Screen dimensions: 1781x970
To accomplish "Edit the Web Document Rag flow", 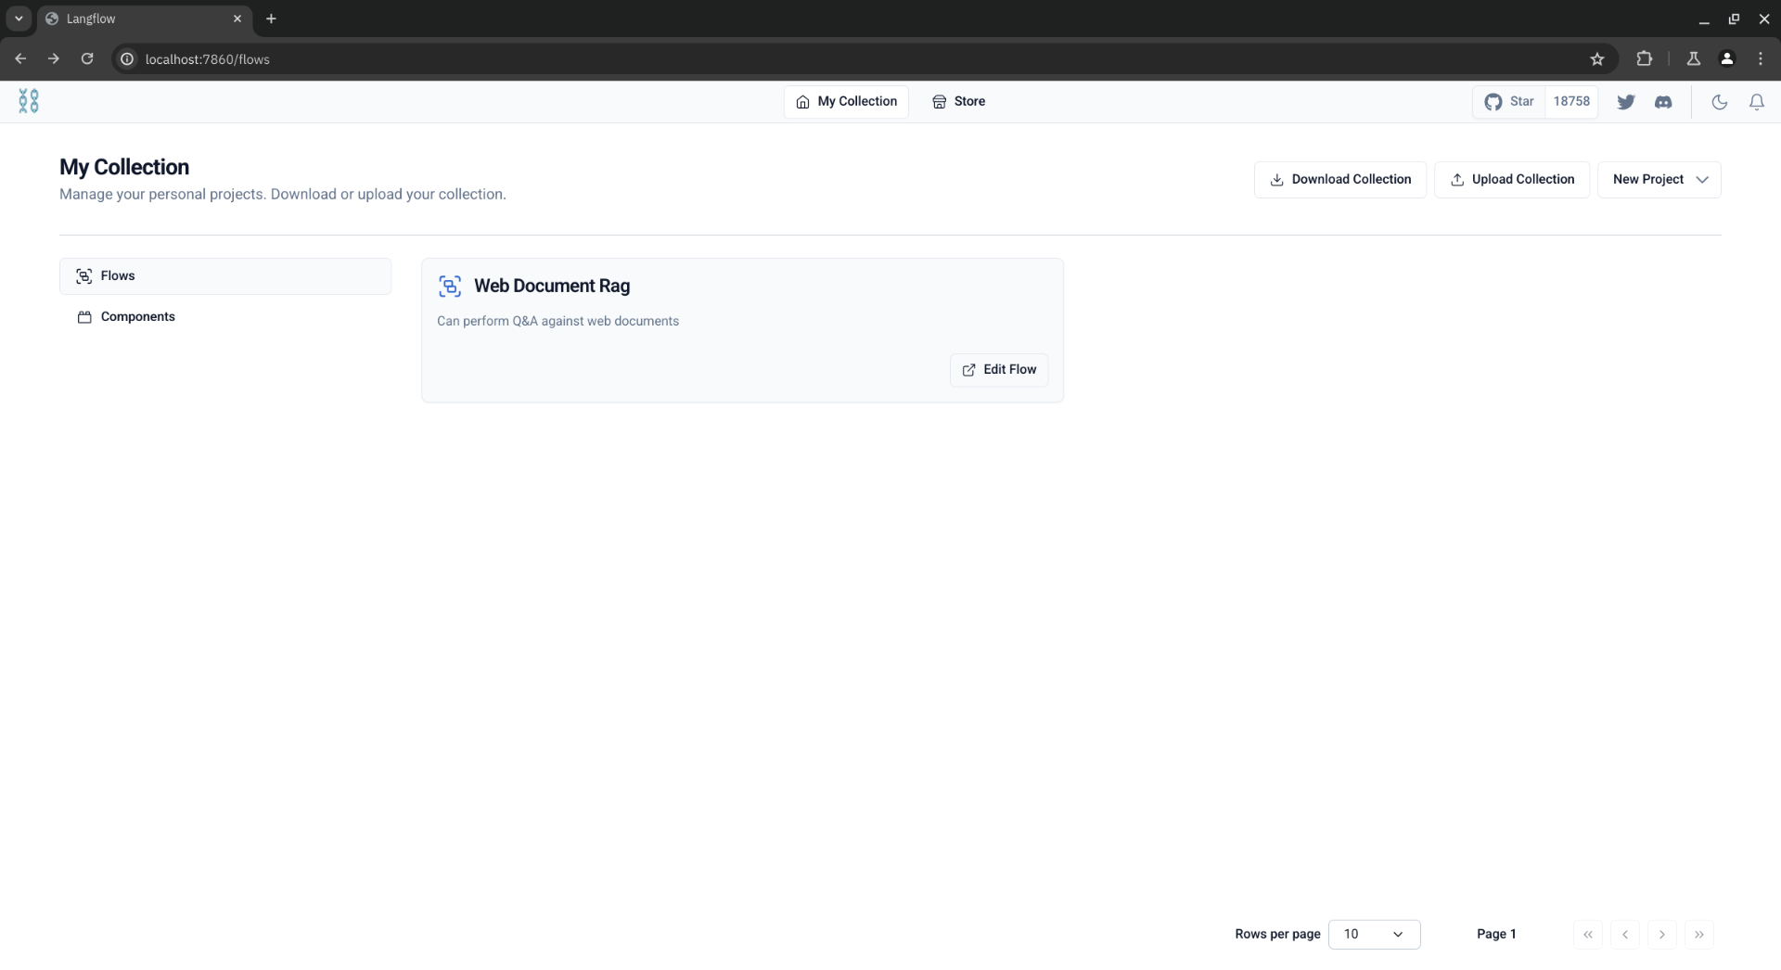I will click(999, 369).
